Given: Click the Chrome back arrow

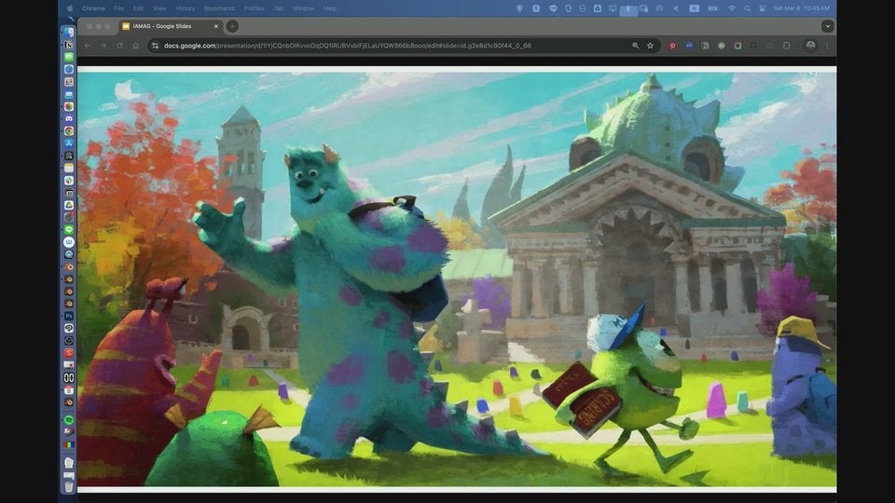Looking at the screenshot, I should pos(88,46).
